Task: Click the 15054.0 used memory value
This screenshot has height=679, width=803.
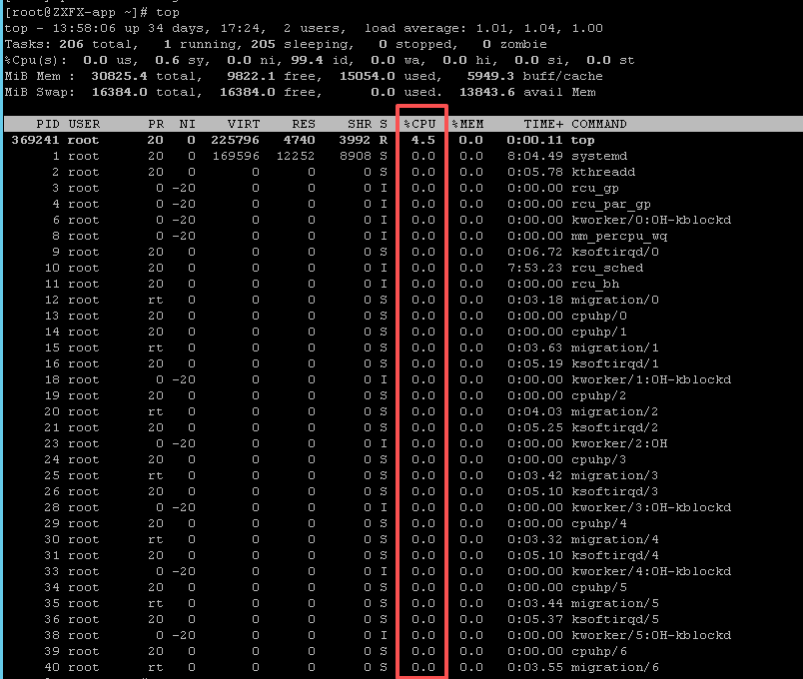Action: (x=368, y=76)
